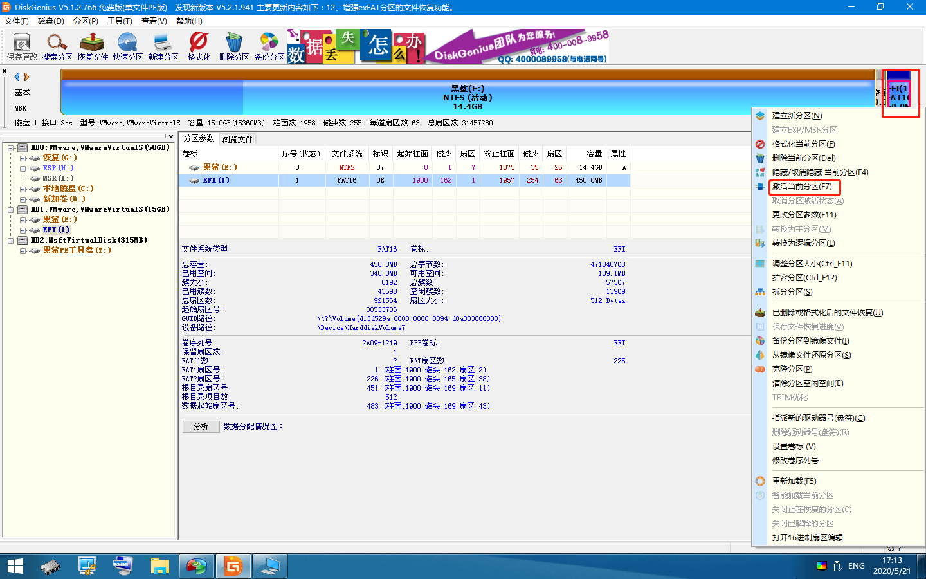The image size is (926, 579).
Task: Click the 克隆分区 menu icon
Action: (x=760, y=369)
